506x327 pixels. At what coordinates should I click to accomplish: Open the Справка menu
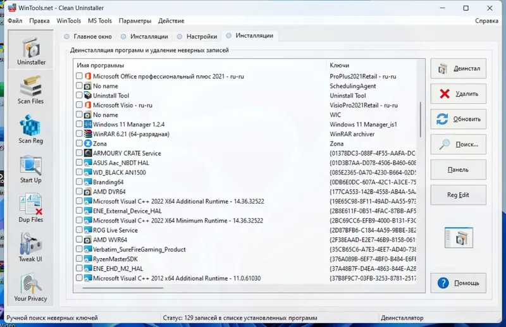point(486,21)
